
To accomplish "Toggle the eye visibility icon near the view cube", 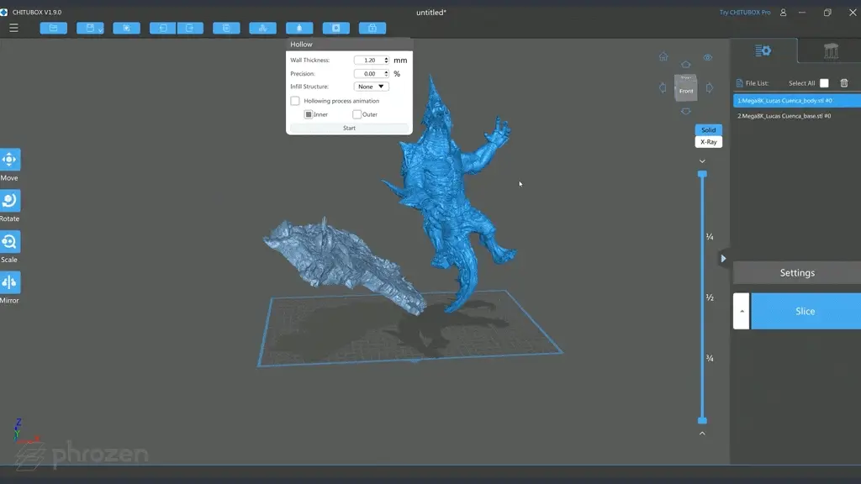I will tap(708, 57).
